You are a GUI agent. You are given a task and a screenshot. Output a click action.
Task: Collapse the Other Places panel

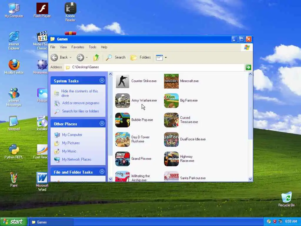tap(102, 124)
